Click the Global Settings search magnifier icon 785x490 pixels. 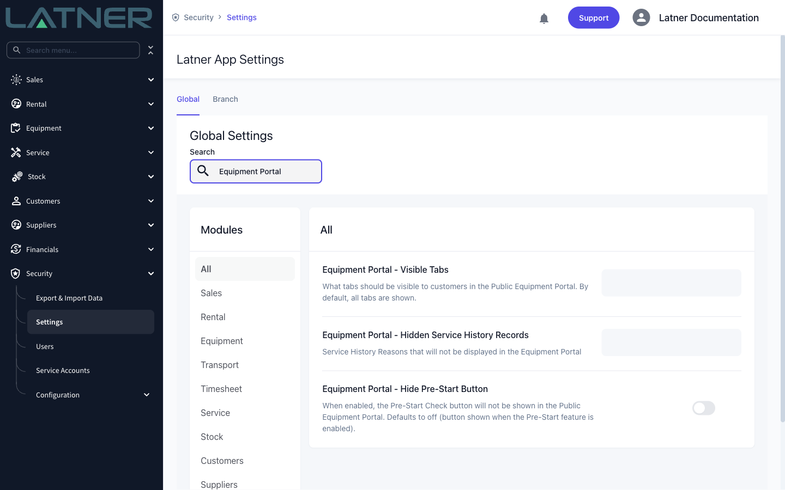pyautogui.click(x=203, y=171)
